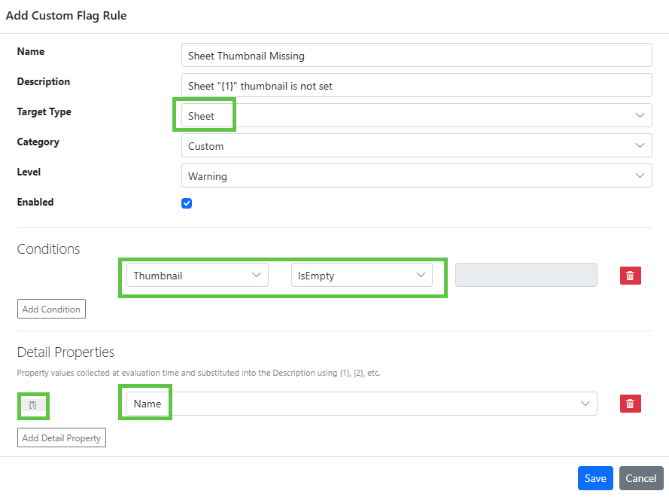Click the {1} placeholder badge

coord(32,404)
